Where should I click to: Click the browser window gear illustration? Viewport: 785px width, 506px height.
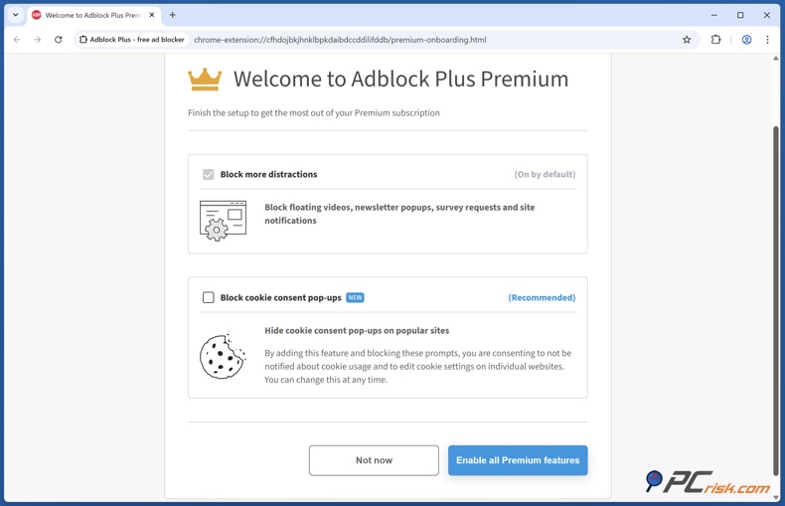tap(223, 220)
